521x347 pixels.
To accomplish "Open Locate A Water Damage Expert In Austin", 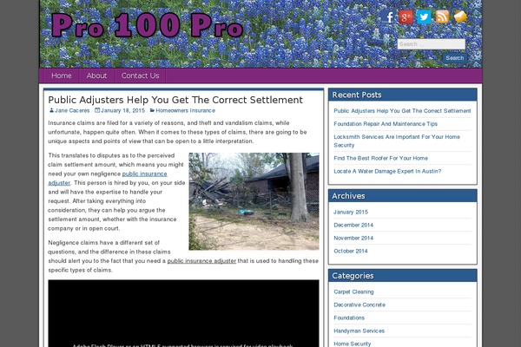I will tap(387, 172).
